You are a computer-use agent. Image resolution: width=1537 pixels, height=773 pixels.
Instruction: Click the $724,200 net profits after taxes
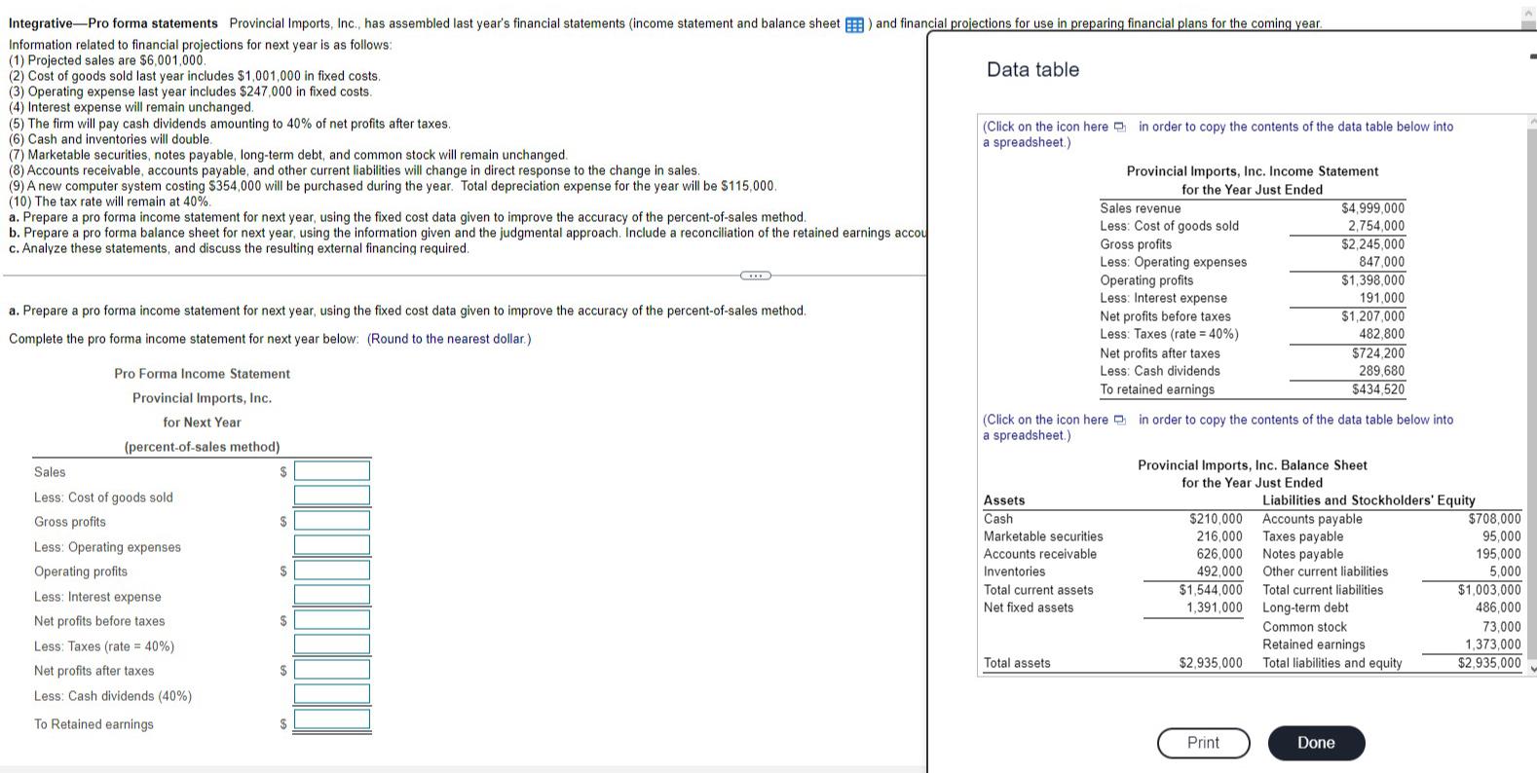click(1378, 353)
